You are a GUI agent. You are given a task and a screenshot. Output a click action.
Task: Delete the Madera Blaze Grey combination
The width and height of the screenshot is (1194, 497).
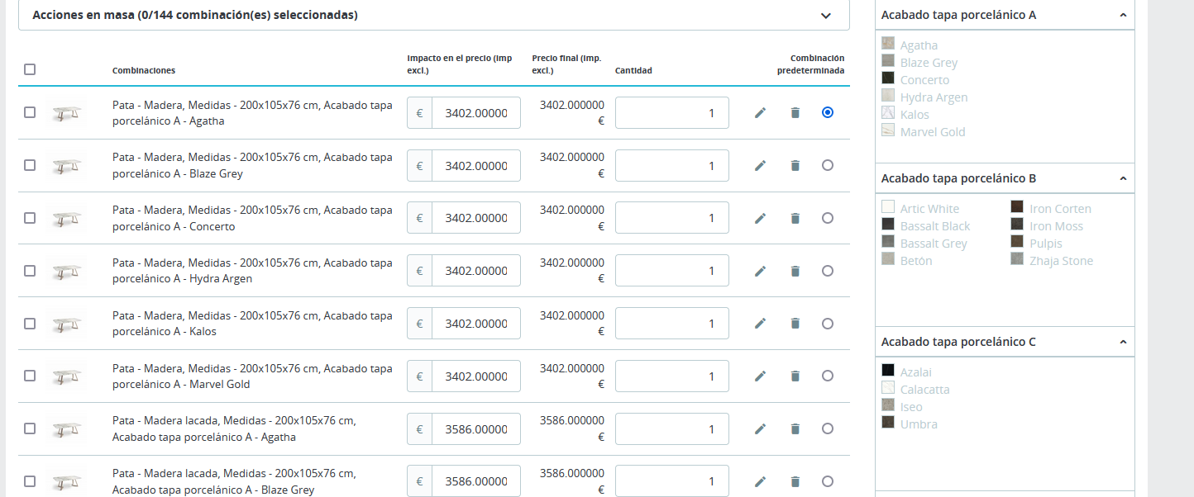pyautogui.click(x=795, y=166)
